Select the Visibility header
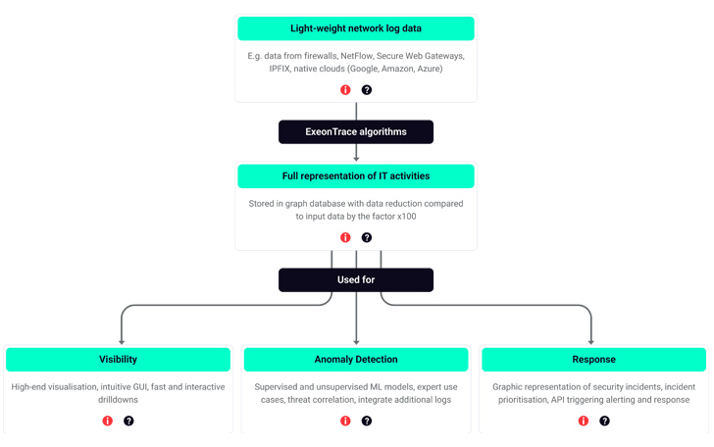 pyautogui.click(x=118, y=360)
